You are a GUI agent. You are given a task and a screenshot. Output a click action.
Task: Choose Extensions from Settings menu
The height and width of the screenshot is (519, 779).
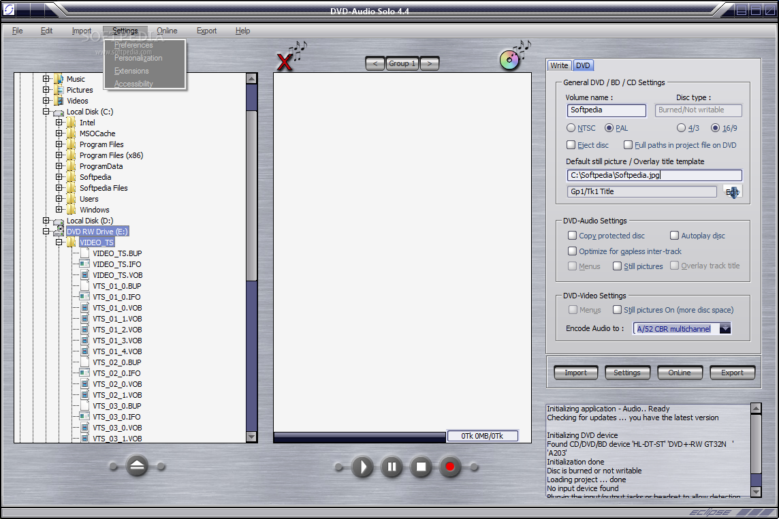point(131,71)
